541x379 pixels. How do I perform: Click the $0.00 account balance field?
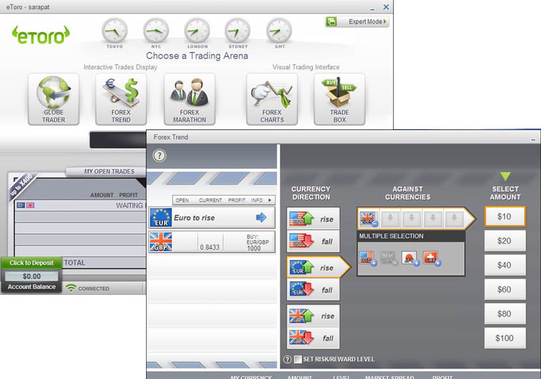[x=31, y=277]
